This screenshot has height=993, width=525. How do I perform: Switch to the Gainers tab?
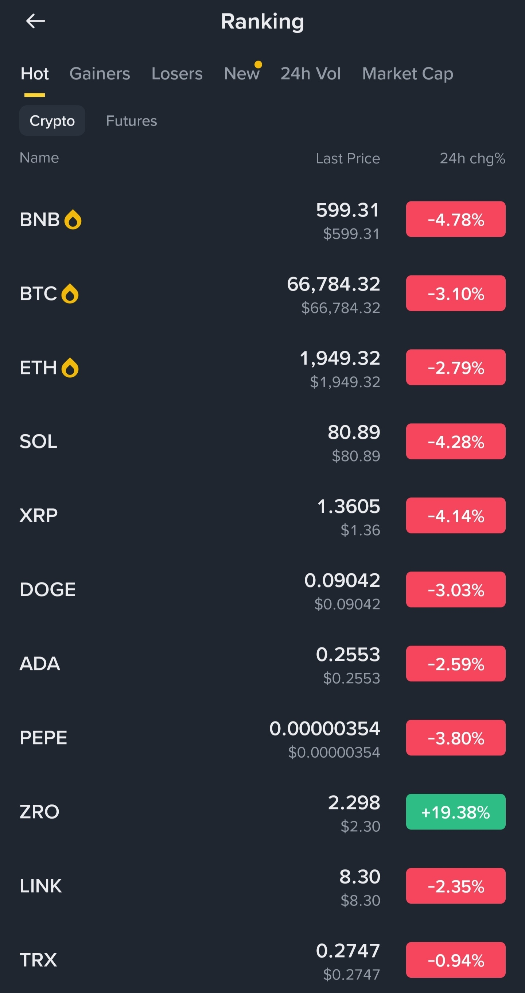tap(100, 74)
